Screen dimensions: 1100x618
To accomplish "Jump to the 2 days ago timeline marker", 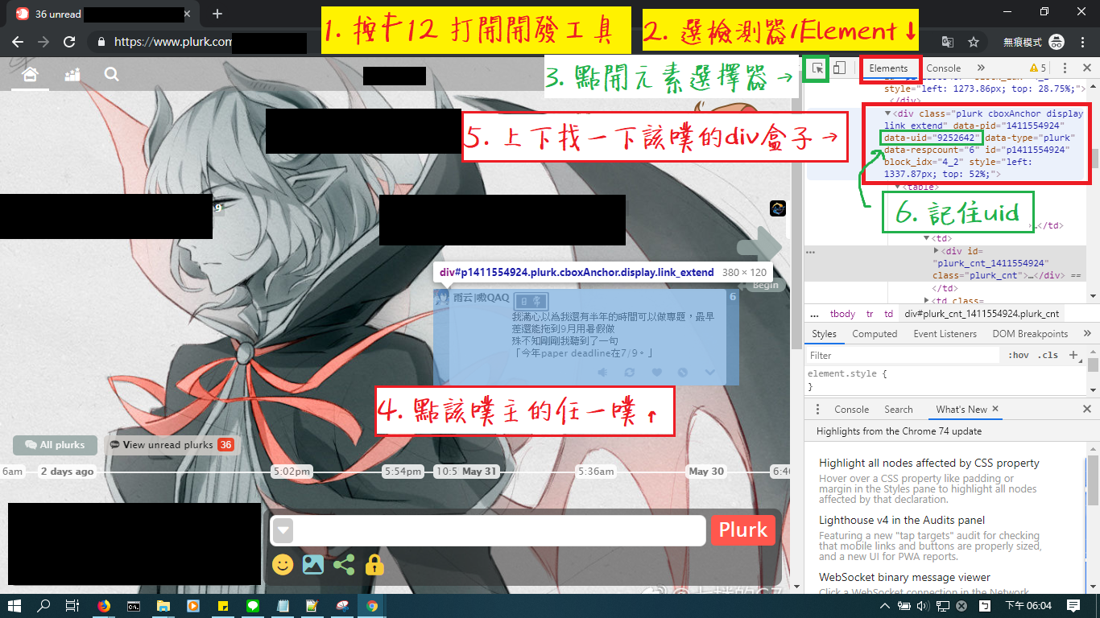I will click(x=67, y=472).
